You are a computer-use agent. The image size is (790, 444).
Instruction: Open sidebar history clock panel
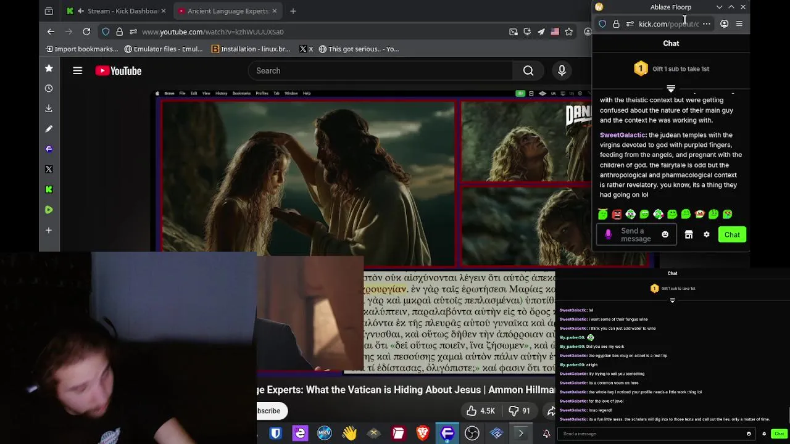point(49,88)
